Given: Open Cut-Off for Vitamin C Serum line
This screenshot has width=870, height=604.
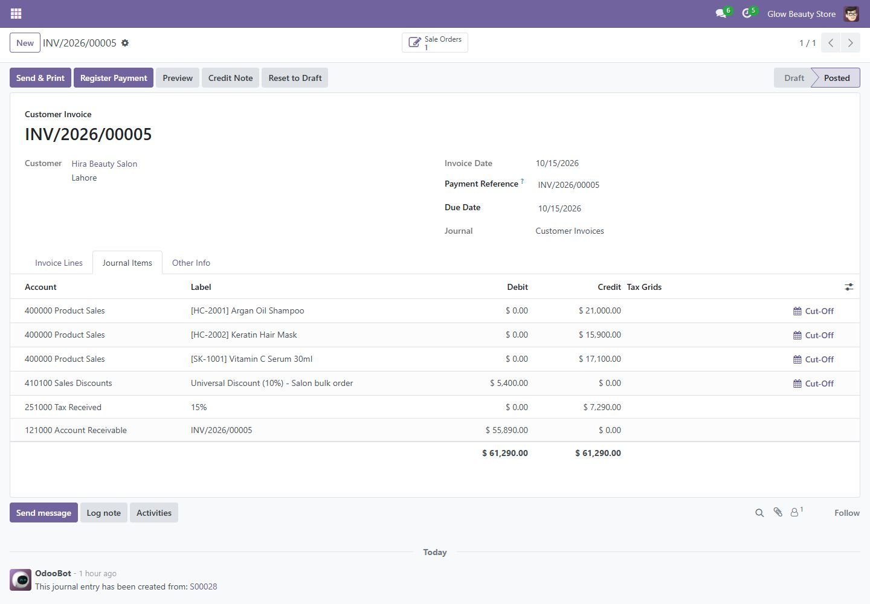Looking at the screenshot, I should coord(813,359).
